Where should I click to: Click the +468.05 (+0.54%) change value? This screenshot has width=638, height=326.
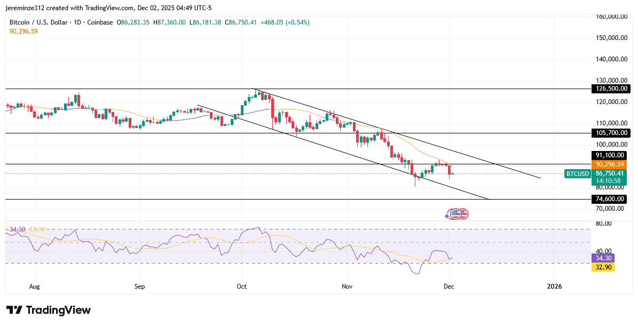[285, 22]
